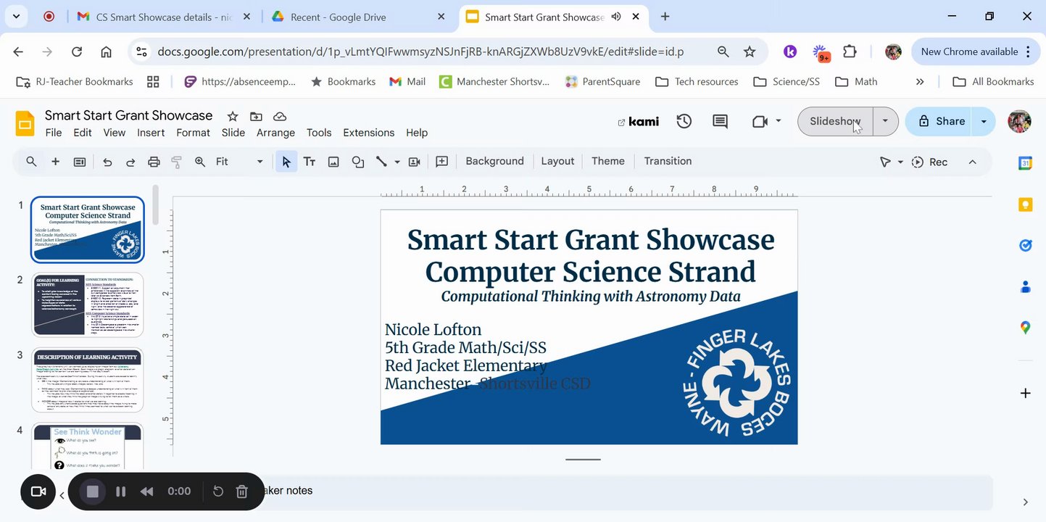Star the Smart Start Grant Showcase document
The width and height of the screenshot is (1046, 522).
[x=233, y=116]
